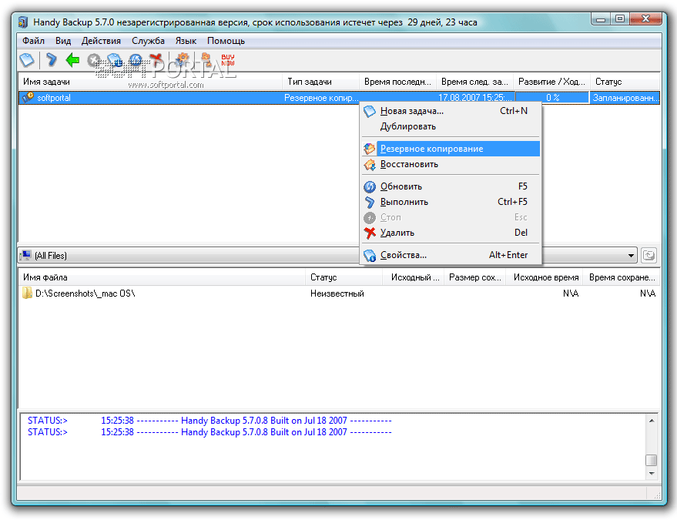Image resolution: width=677 pixels, height=520 pixels.
Task: Click the 17.08.2007 15:25 next run cell
Action: pos(475,98)
